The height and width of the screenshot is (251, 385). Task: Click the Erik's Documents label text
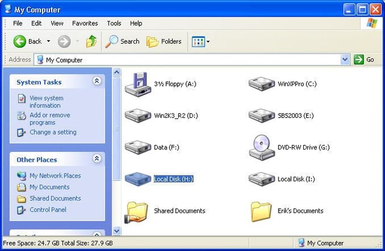(x=300, y=211)
